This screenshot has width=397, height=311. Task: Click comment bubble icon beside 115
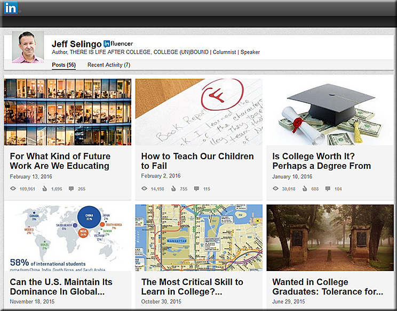click(x=196, y=189)
